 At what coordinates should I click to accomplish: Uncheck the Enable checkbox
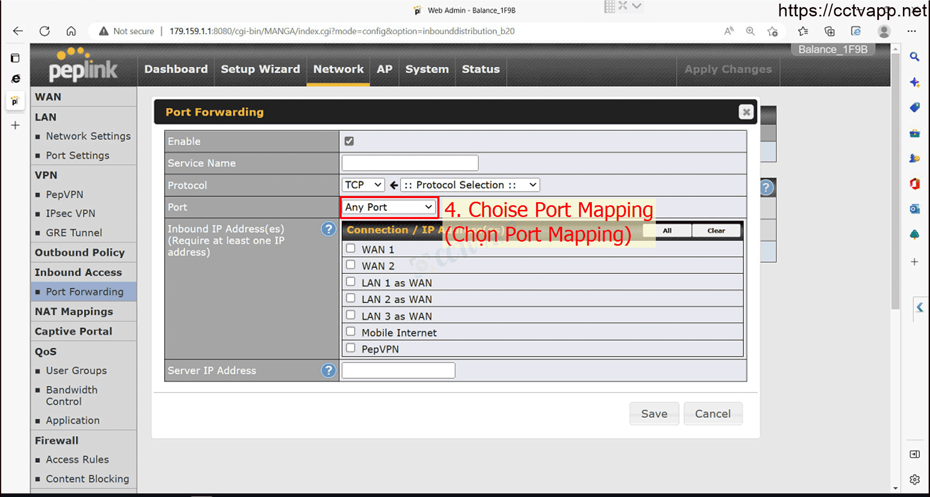coord(349,141)
